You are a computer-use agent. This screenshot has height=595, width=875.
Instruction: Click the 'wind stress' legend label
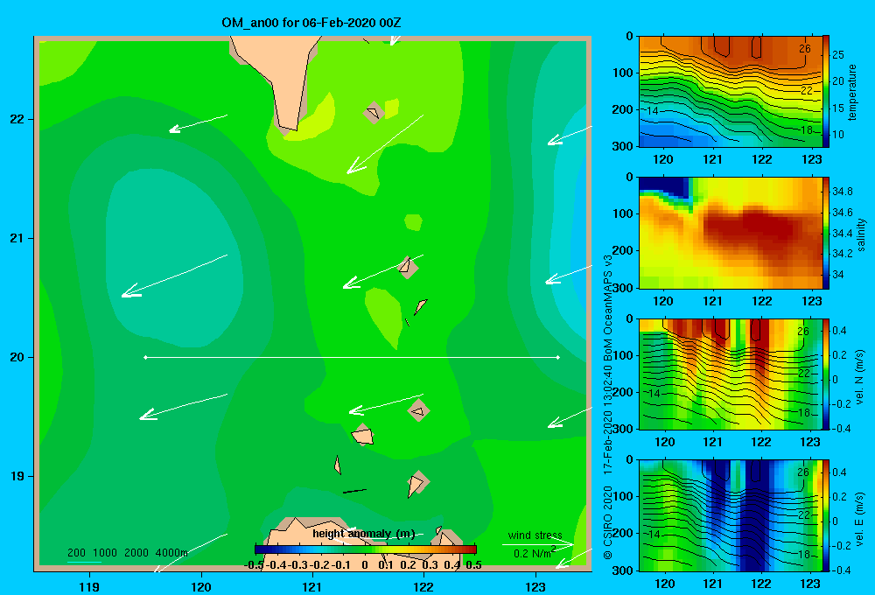[x=535, y=535]
